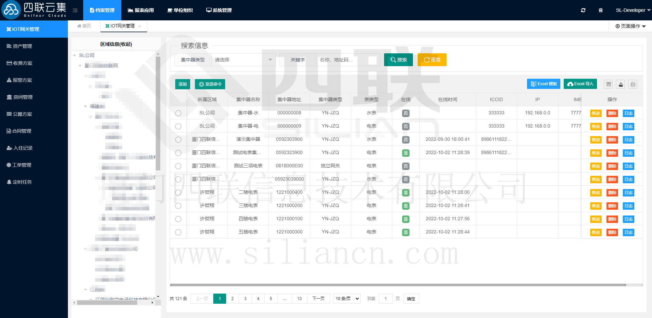Click the 发送命令 button
The width and height of the screenshot is (652, 318).
point(210,84)
